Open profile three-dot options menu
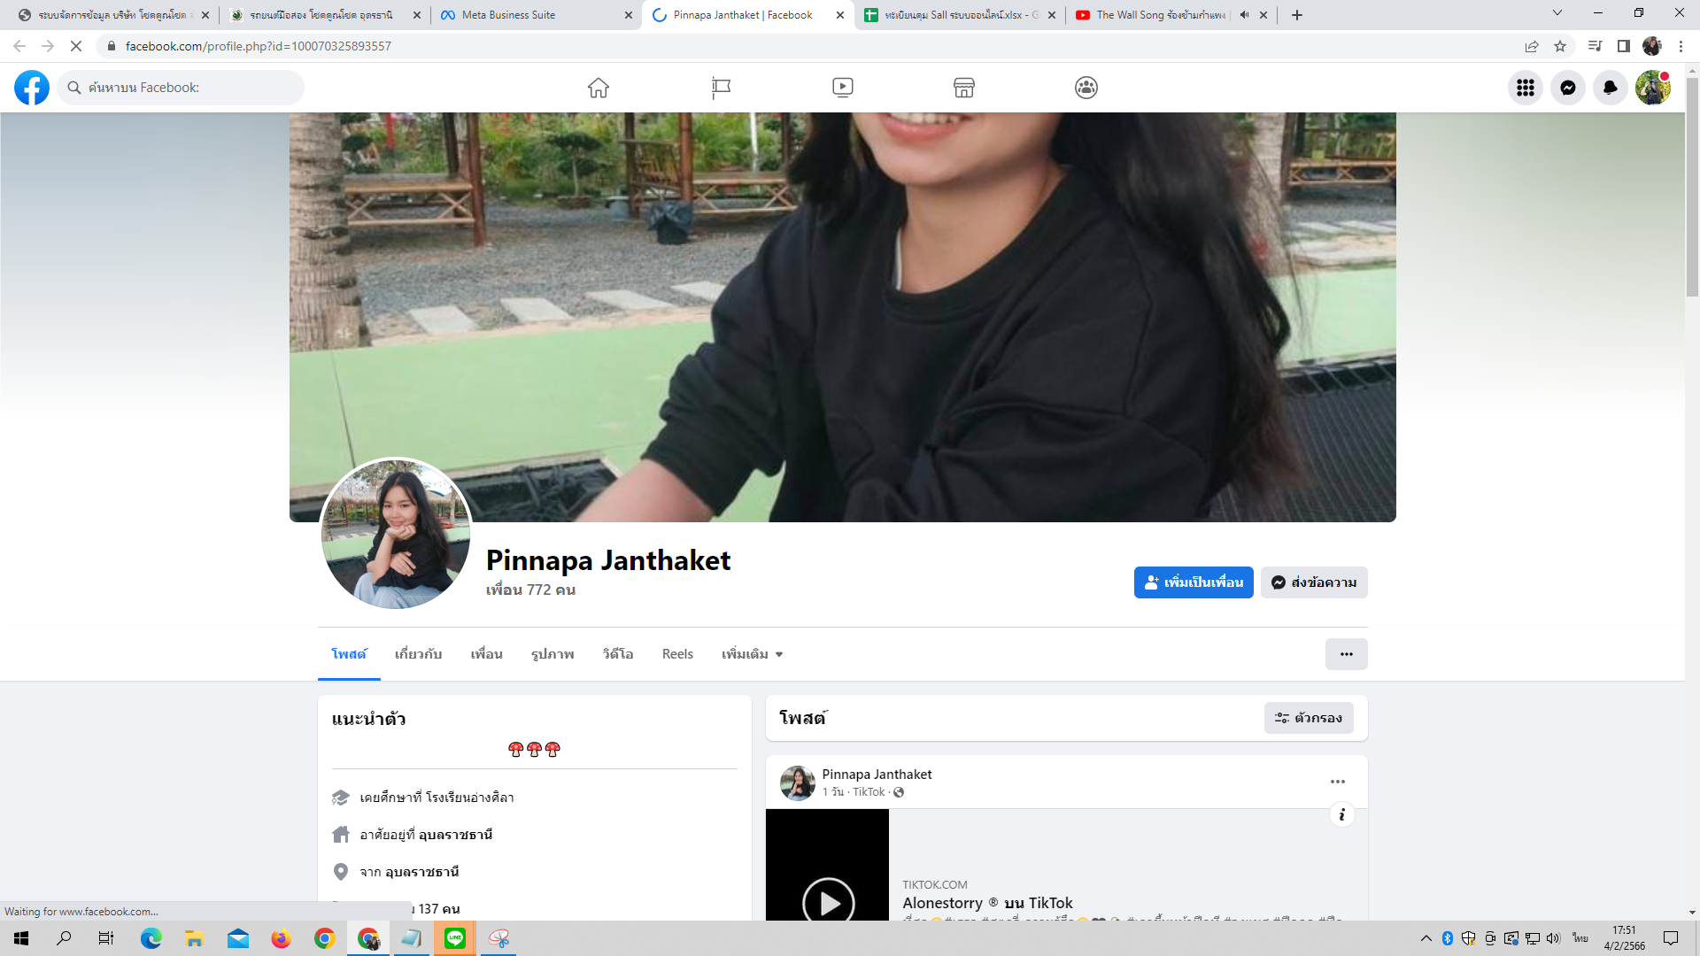Viewport: 1700px width, 956px height. [1346, 654]
